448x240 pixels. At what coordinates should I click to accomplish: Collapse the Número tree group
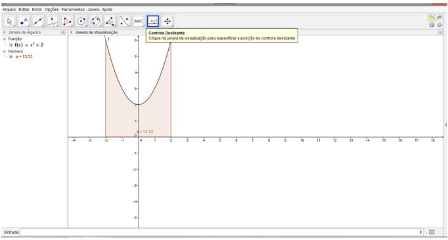[5, 51]
